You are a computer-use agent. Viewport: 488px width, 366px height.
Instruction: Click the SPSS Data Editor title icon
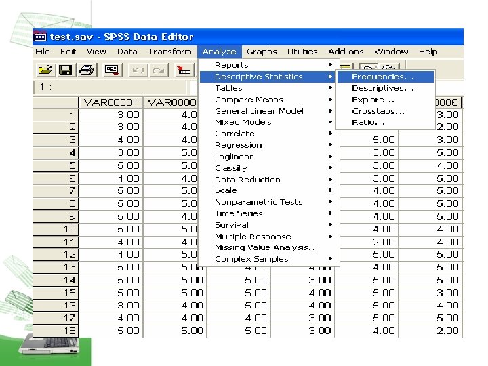point(40,37)
